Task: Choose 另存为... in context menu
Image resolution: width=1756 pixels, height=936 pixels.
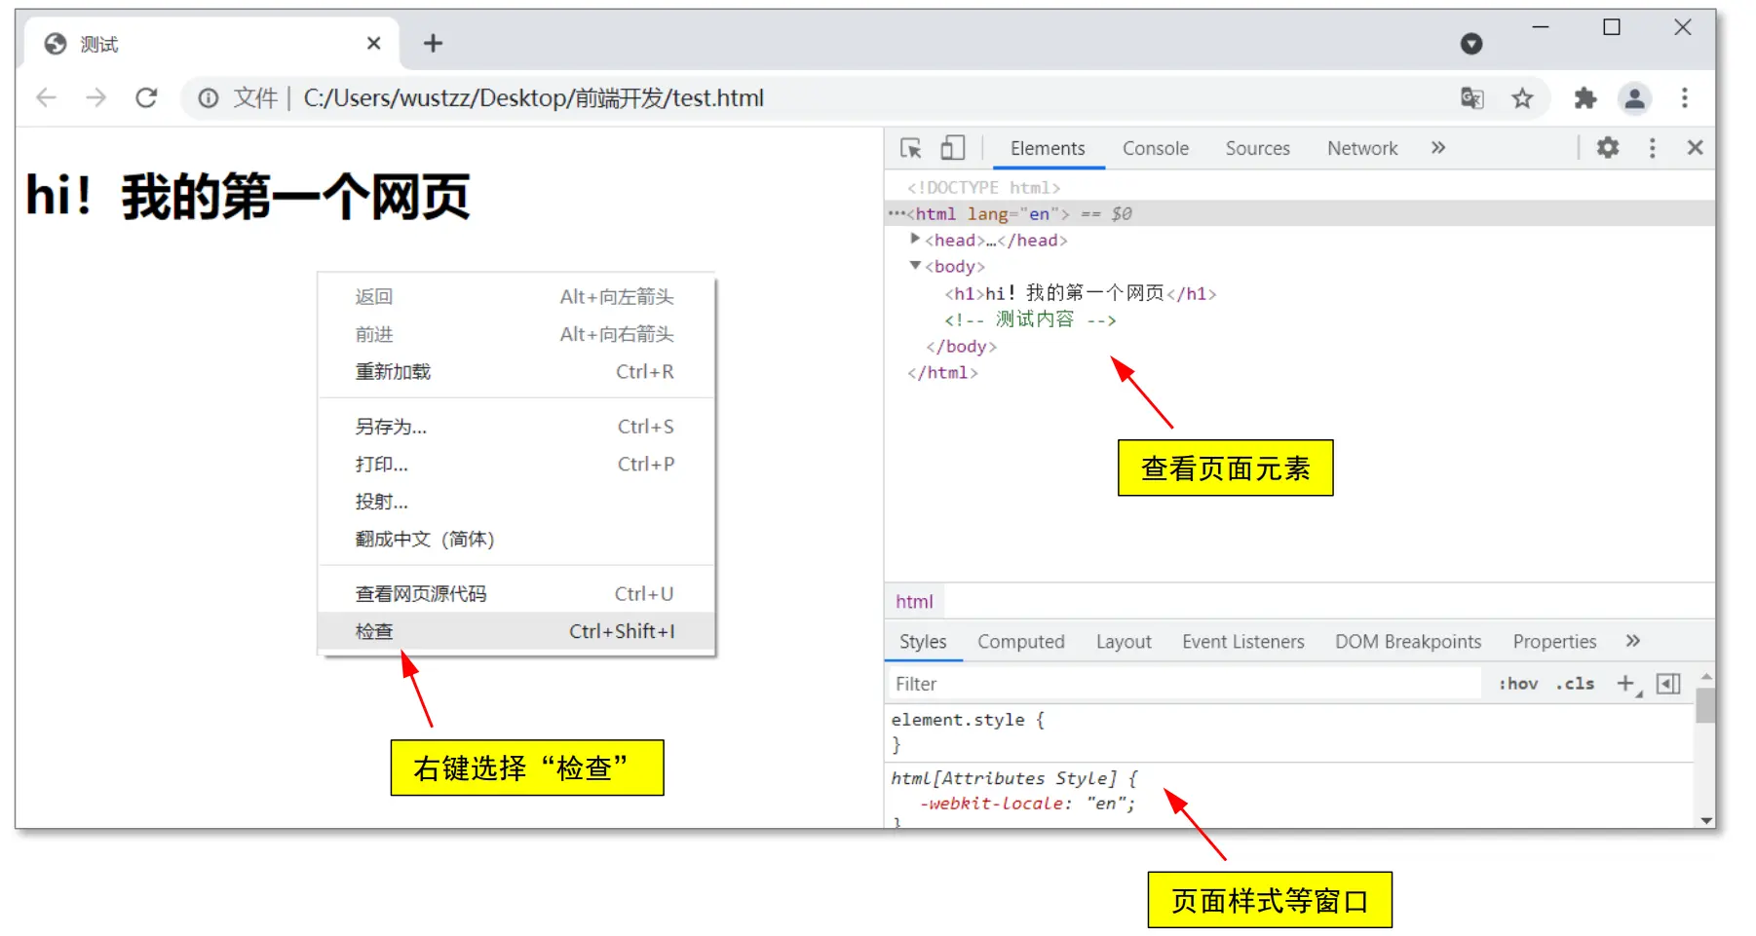Action: coord(515,427)
